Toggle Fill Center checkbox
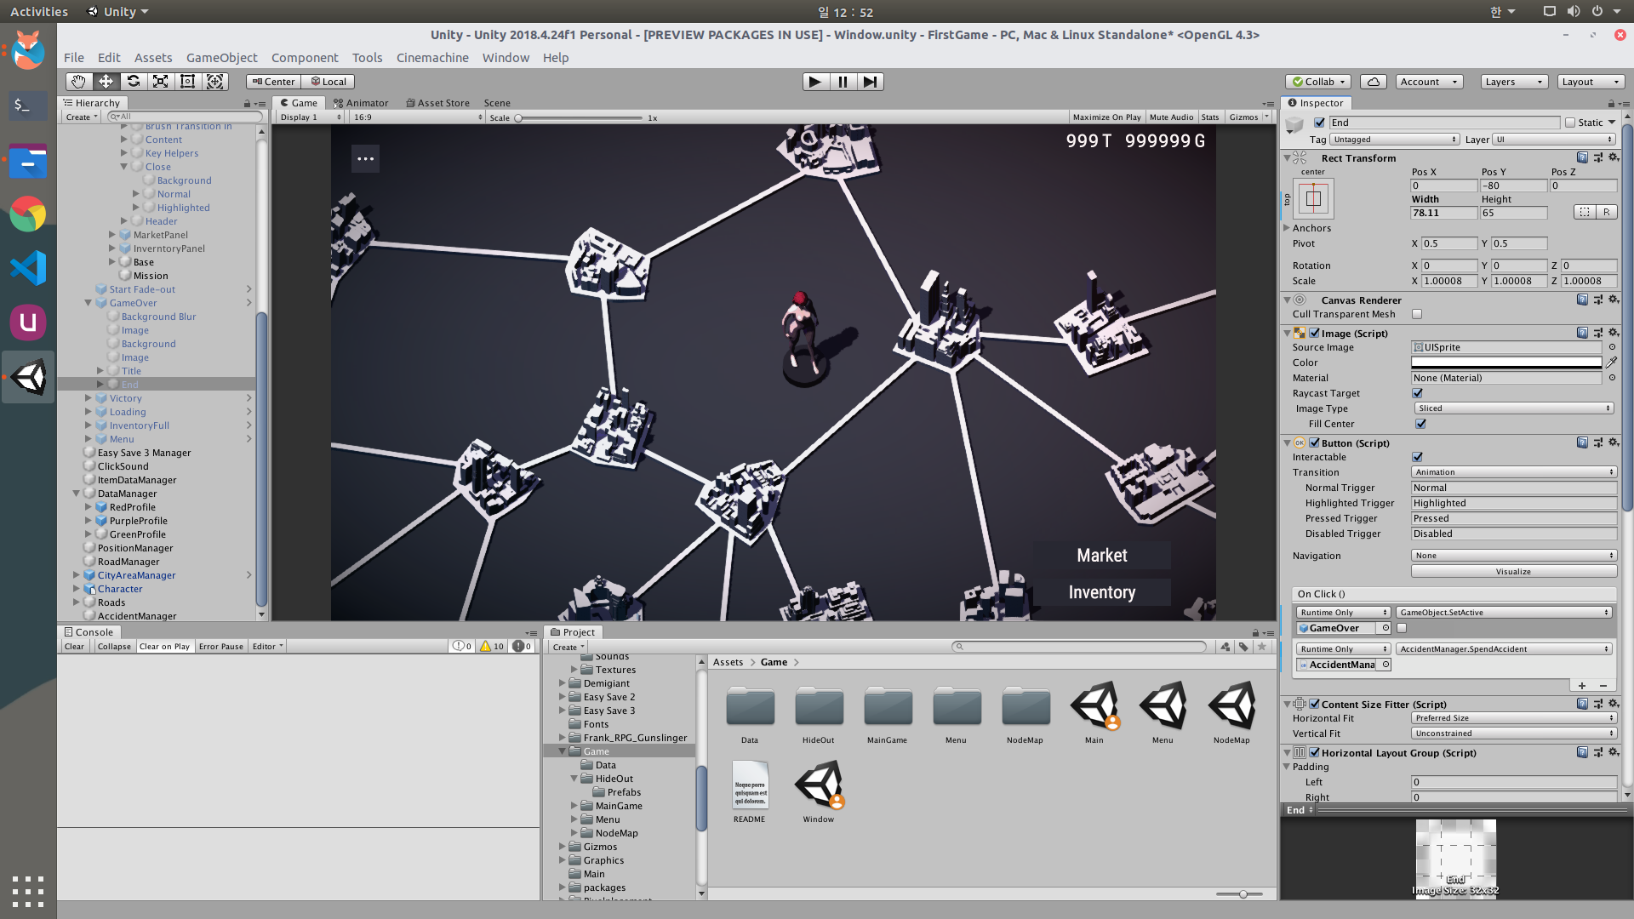Screen dimensions: 1634x919 (x=1420, y=424)
